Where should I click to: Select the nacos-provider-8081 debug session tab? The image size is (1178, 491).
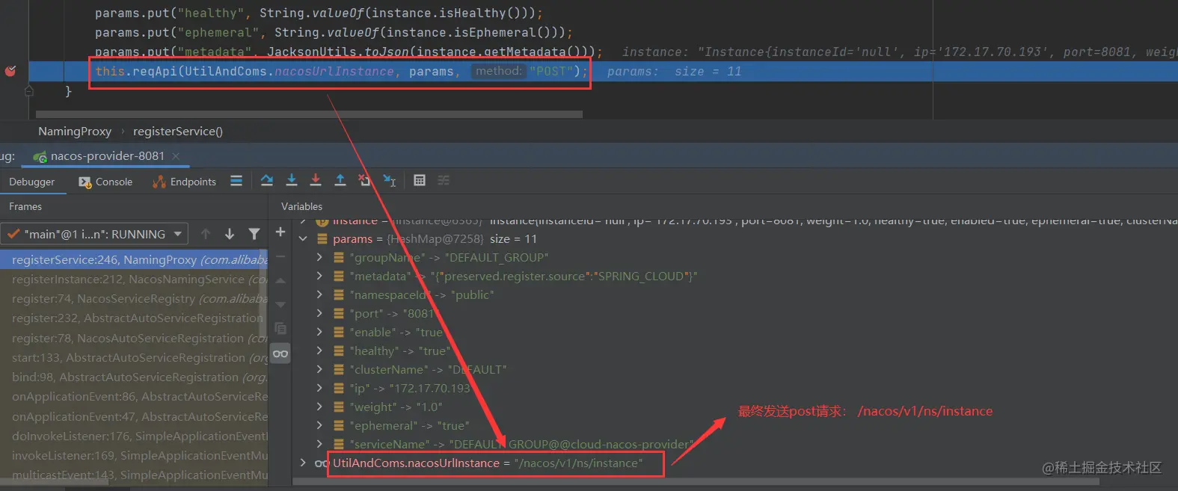coord(106,156)
